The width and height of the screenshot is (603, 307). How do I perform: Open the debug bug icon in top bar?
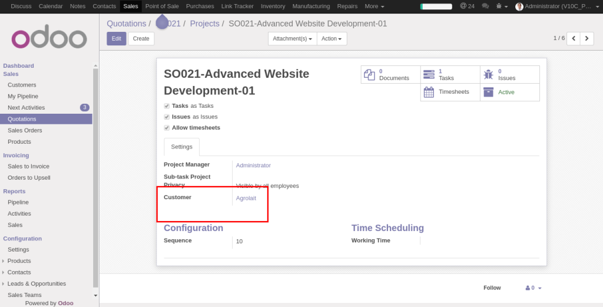499,6
